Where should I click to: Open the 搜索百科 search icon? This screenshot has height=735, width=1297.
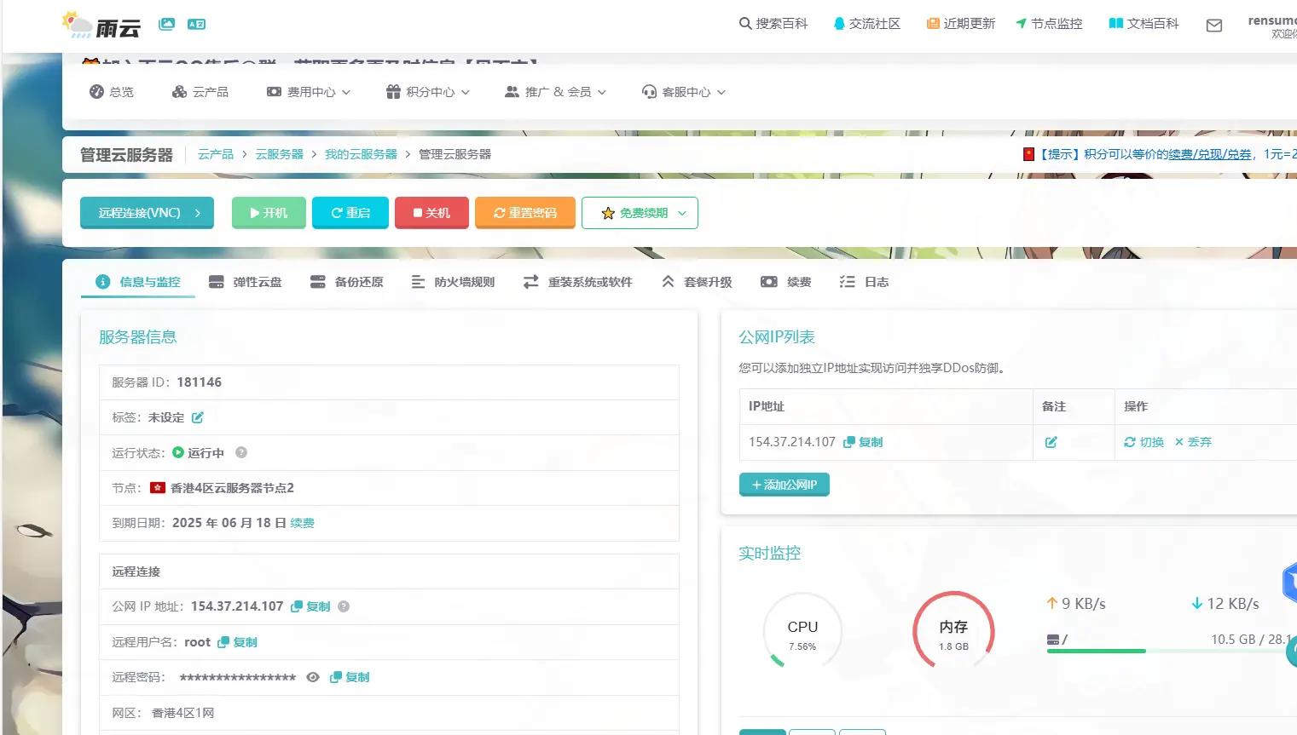pyautogui.click(x=744, y=23)
